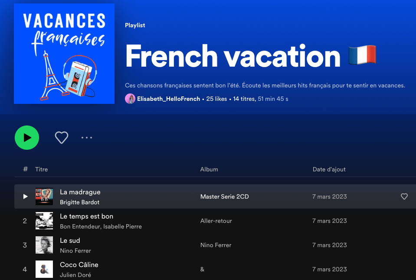Viewport: 416px width, 280px height.
Task: Open Master Serie 2CD album
Action: tap(224, 196)
